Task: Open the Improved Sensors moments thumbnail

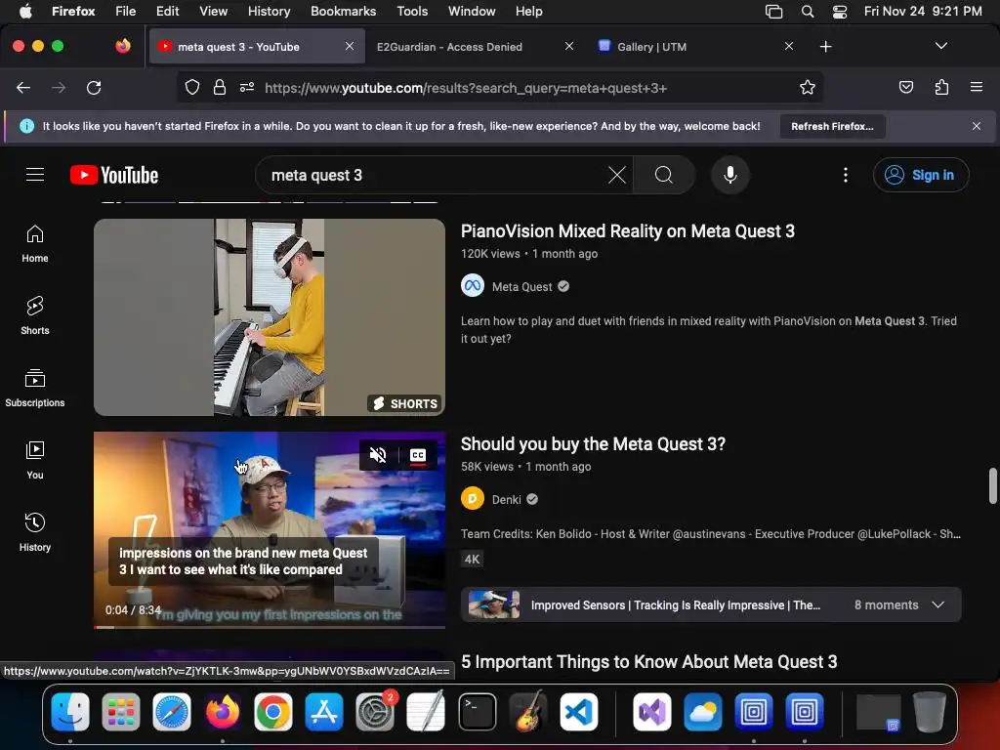Action: (494, 604)
